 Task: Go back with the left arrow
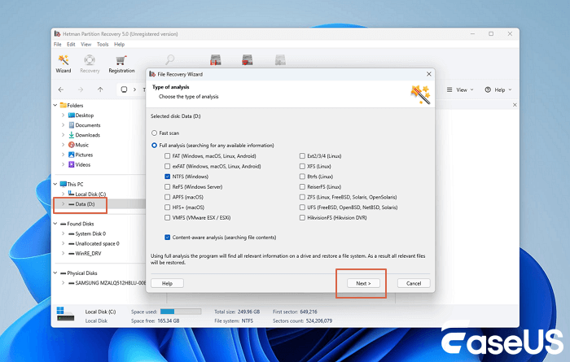pyautogui.click(x=61, y=89)
